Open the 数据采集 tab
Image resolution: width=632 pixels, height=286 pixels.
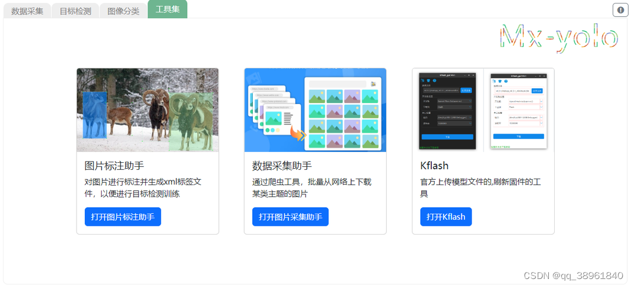28,11
